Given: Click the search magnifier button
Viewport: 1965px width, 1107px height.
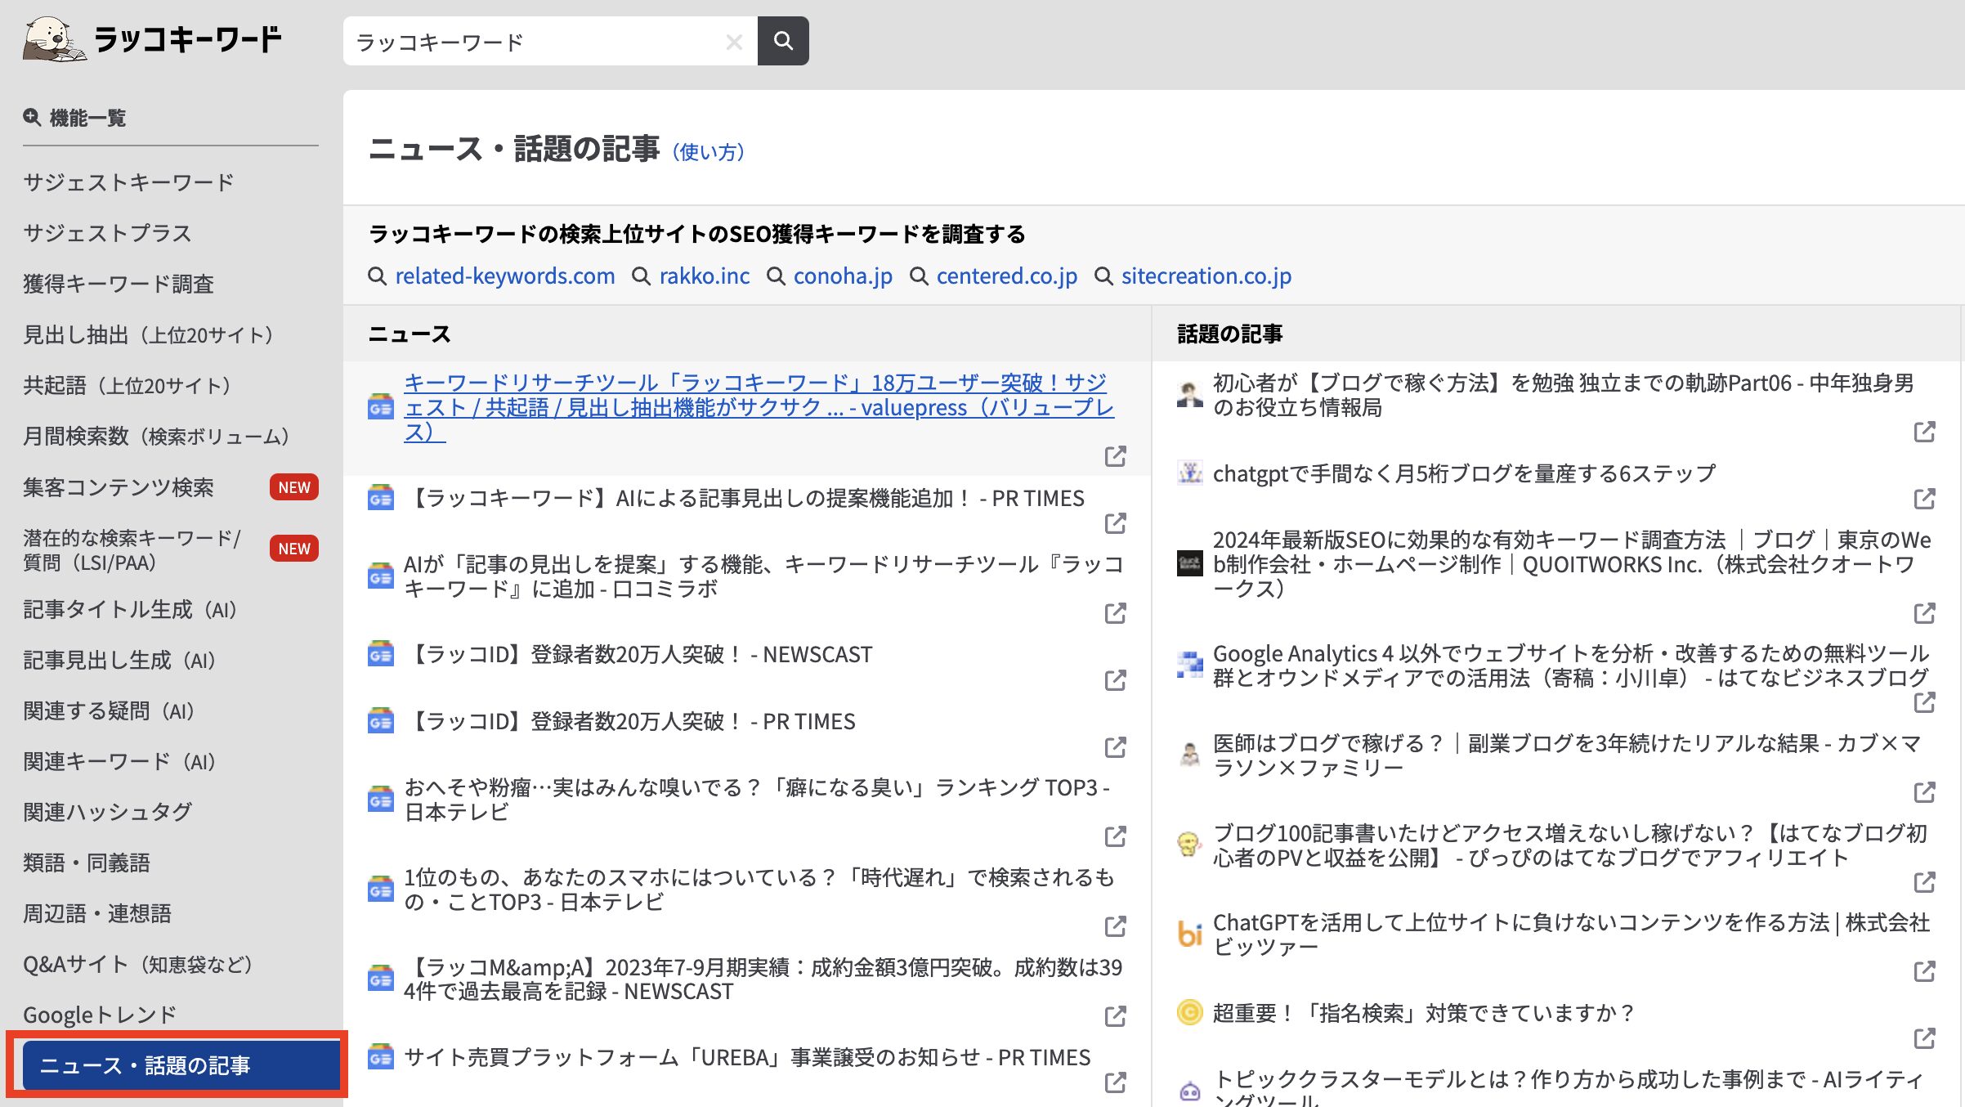Looking at the screenshot, I should [783, 41].
